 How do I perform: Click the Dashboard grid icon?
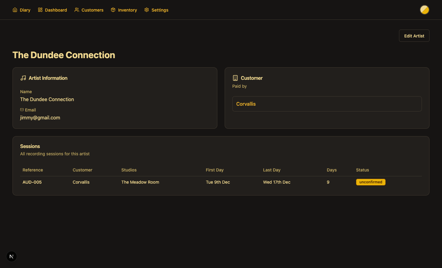(x=40, y=10)
